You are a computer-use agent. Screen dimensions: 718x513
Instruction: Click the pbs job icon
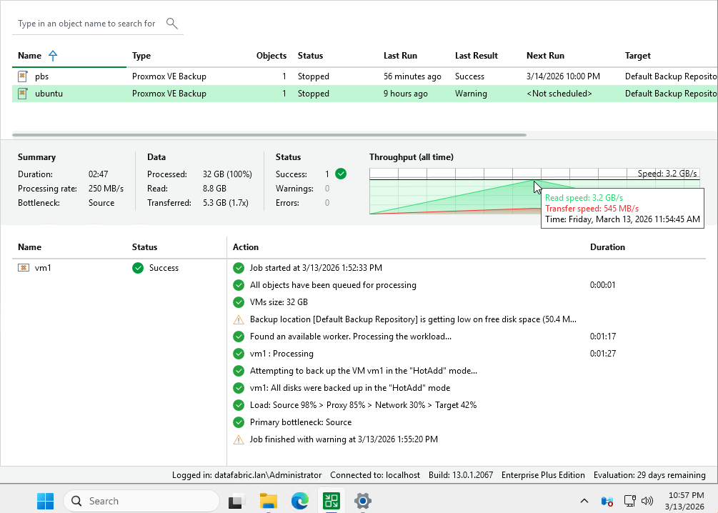pyautogui.click(x=23, y=76)
